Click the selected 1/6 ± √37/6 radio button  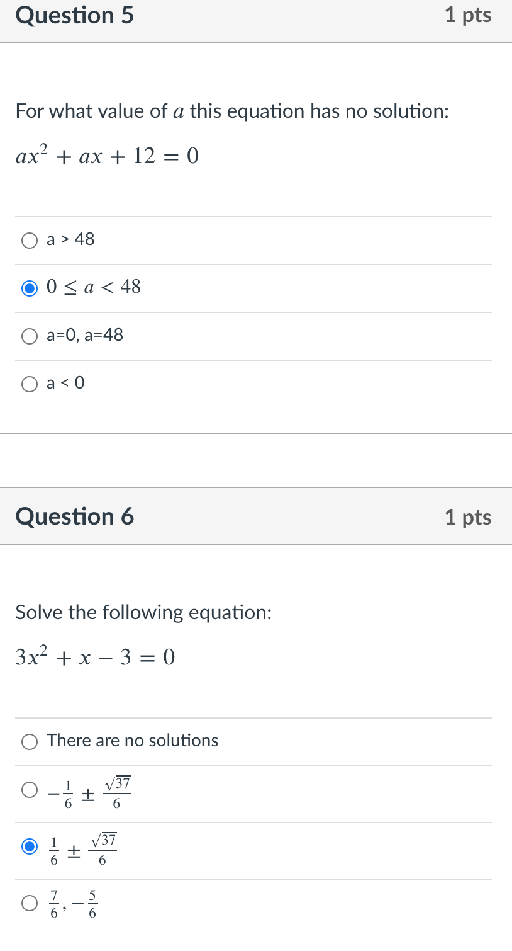[x=29, y=846]
